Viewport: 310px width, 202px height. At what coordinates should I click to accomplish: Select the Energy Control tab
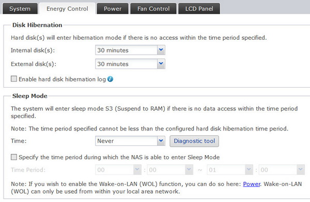tap(67, 9)
